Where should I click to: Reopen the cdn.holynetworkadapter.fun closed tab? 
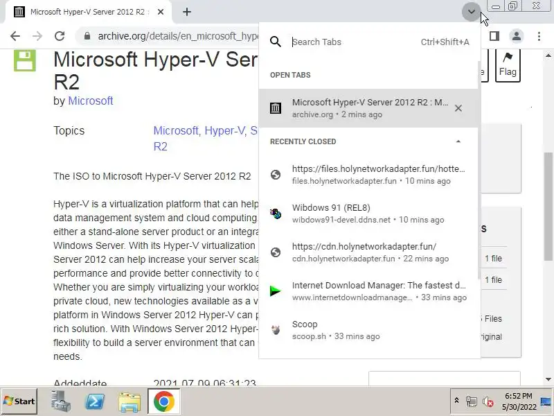pos(368,252)
